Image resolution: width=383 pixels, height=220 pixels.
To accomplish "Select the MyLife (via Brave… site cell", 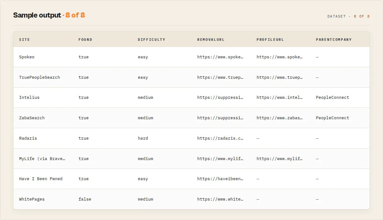I will click(42, 159).
